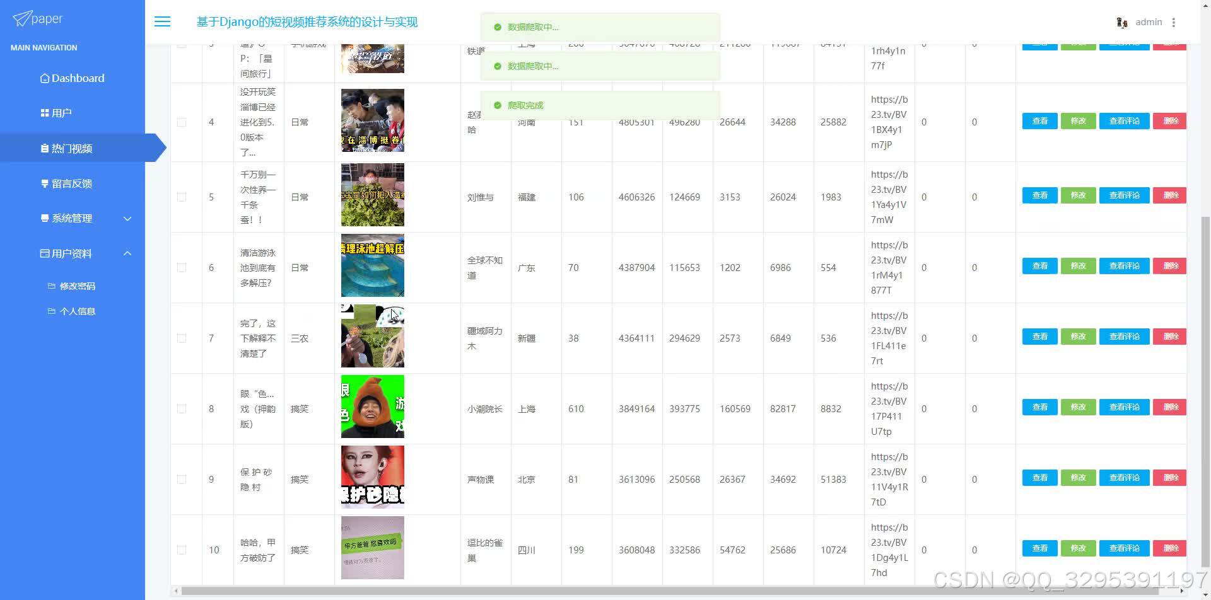Click the scrollbar left arrow
Screen dimensions: 1211x600
pyautogui.click(x=176, y=591)
